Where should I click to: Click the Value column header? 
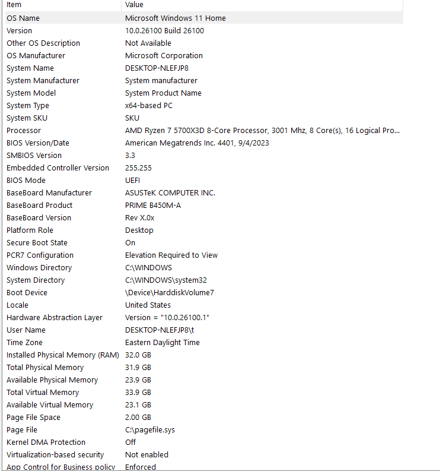tap(262, 5)
